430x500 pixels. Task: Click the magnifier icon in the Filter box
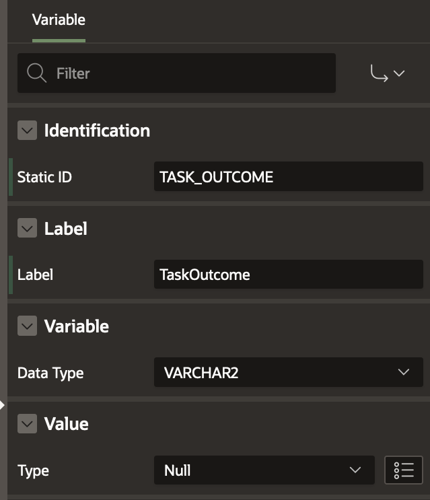click(36, 73)
